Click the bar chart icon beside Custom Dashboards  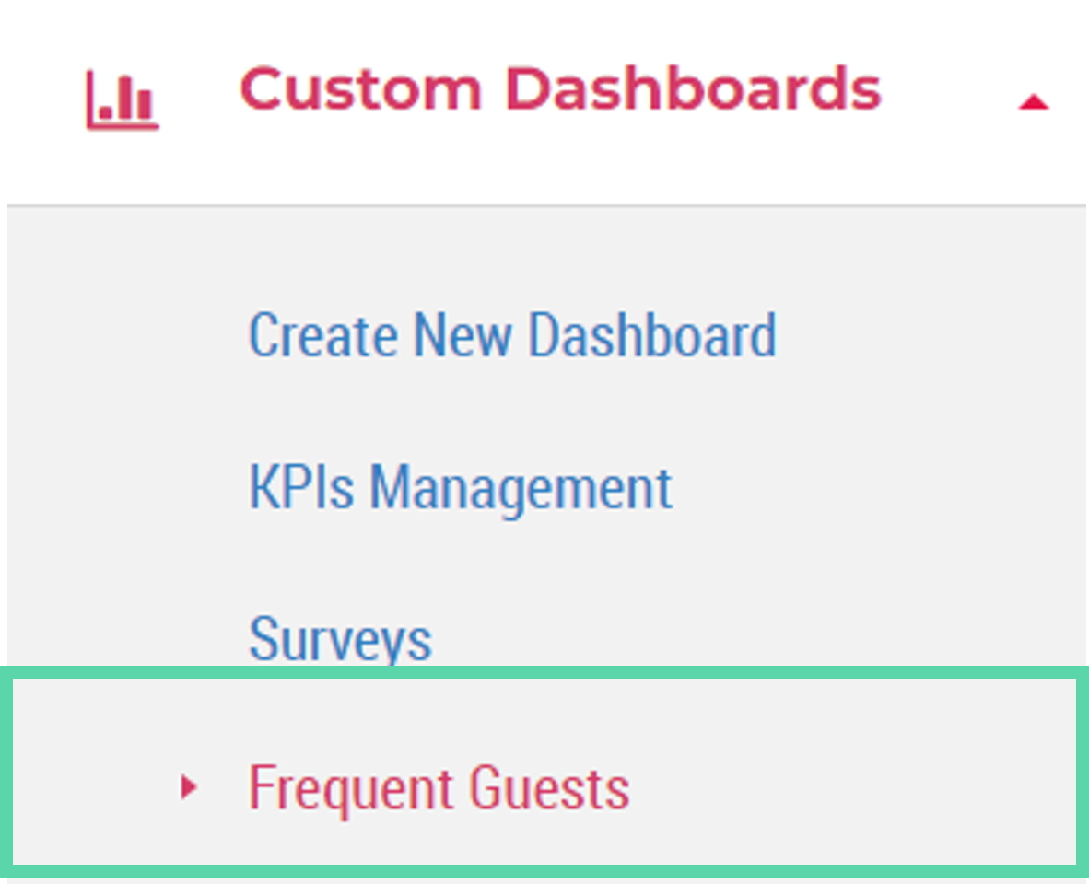tap(123, 100)
